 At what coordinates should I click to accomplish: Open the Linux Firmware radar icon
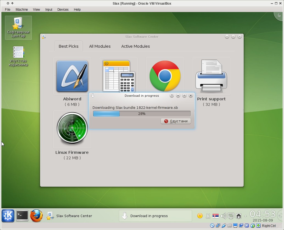point(72,128)
